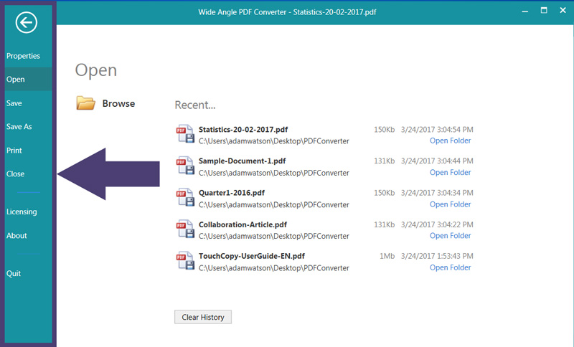Open recent file TouchCopy-UserGuide-EN.pdf

coord(252,256)
